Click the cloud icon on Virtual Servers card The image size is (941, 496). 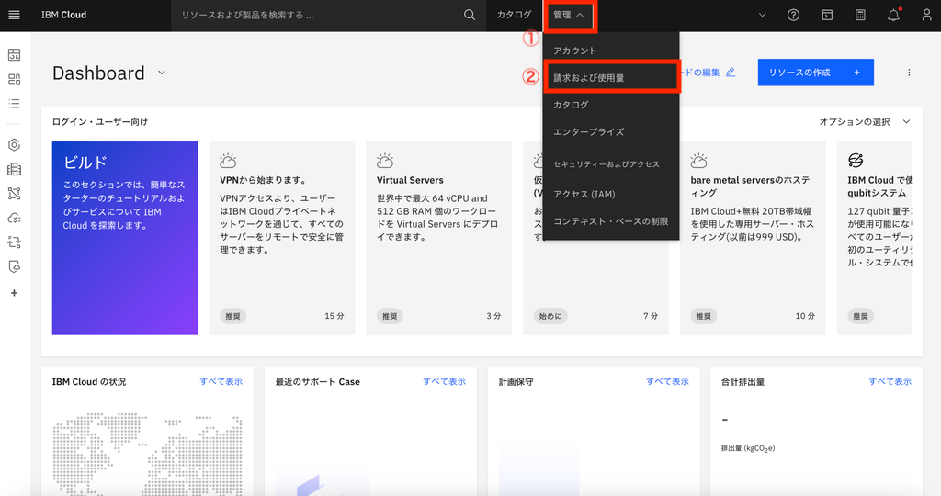coord(385,160)
